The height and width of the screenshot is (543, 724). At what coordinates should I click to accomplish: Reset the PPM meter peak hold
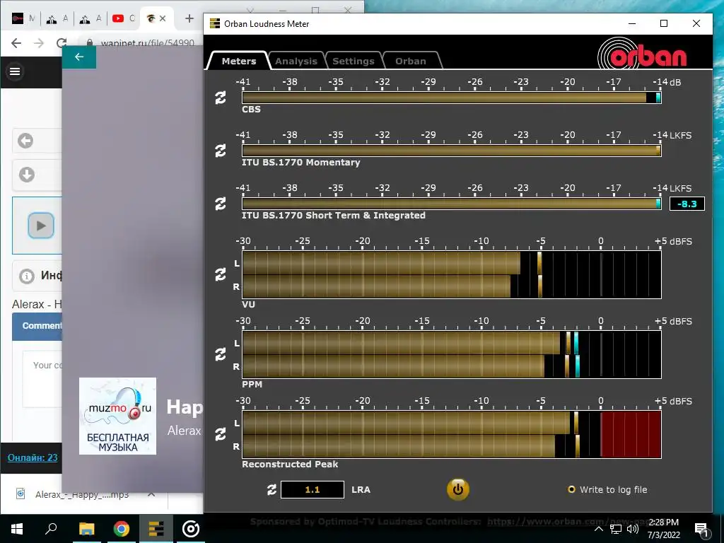coord(221,354)
